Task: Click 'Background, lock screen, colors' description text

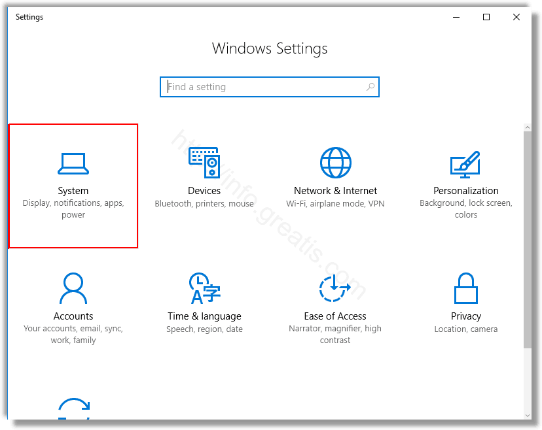Action: (x=465, y=209)
